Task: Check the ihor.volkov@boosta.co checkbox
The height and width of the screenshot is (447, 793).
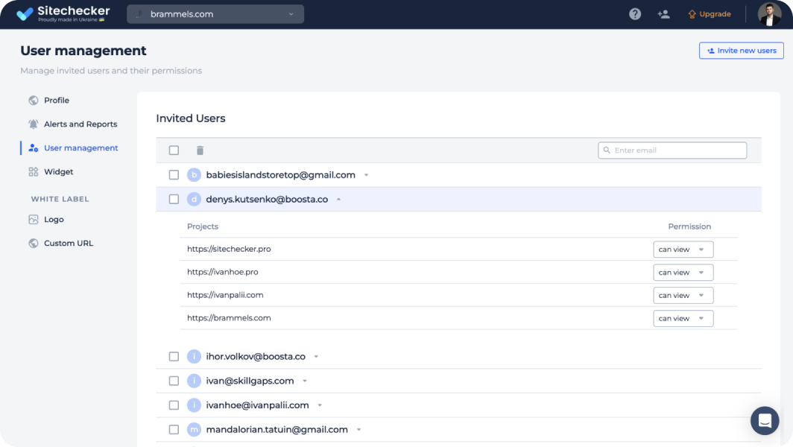Action: (174, 357)
